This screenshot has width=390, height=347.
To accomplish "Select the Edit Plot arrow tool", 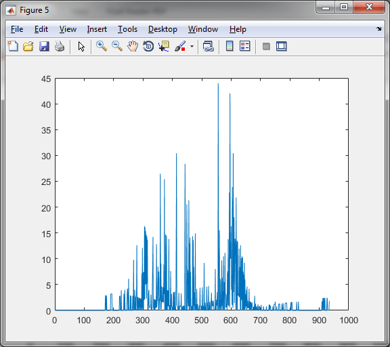I will 81,46.
